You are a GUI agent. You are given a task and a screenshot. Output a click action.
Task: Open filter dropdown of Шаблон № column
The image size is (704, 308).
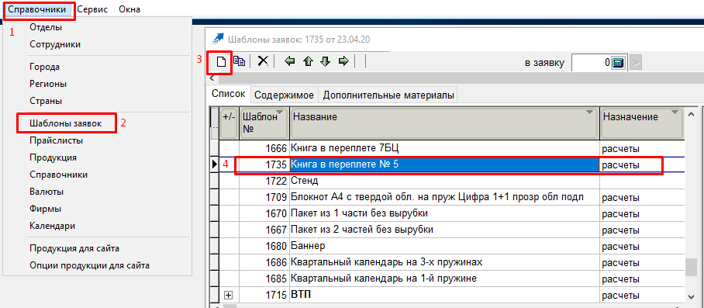[280, 112]
